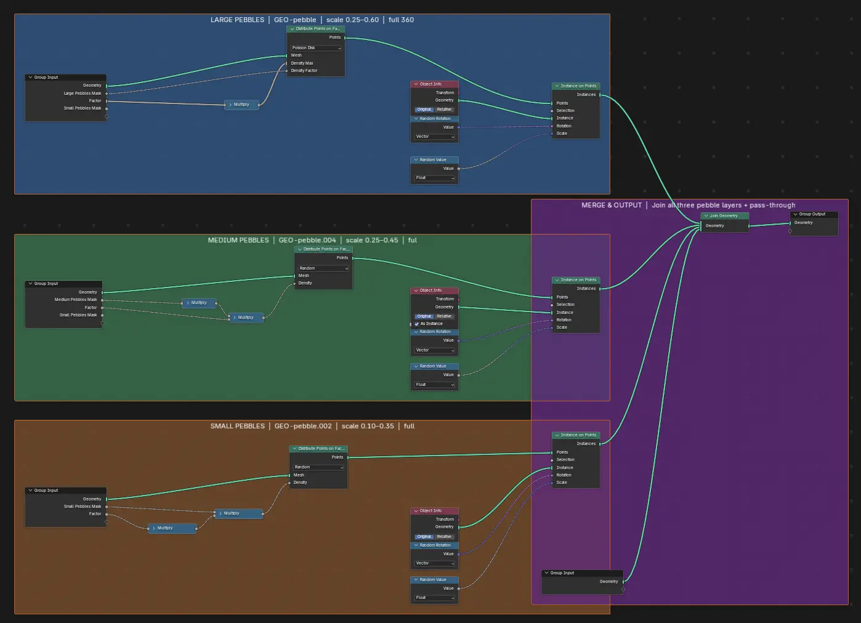Collapse Instance on Points in Large Pebbles frame
This screenshot has height=623, width=861.
pos(557,86)
